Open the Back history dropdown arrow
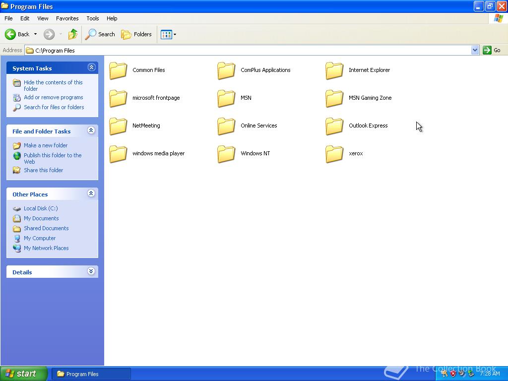This screenshot has width=508, height=381. click(35, 34)
